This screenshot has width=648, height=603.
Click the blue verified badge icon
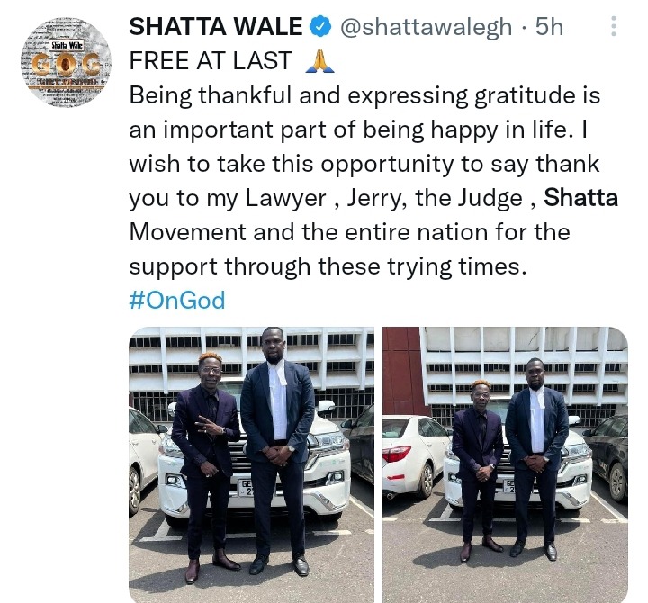[x=320, y=27]
